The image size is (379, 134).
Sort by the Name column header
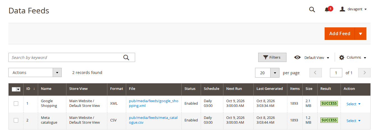(x=52, y=89)
